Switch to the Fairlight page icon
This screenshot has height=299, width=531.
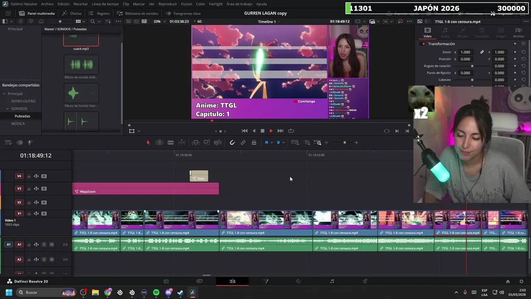coord(332,281)
